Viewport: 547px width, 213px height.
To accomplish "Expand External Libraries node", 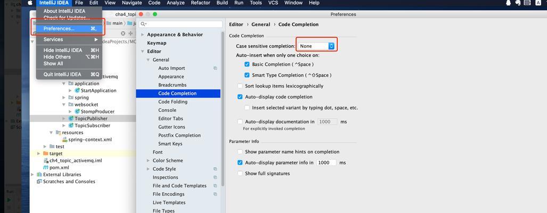I will [32, 174].
